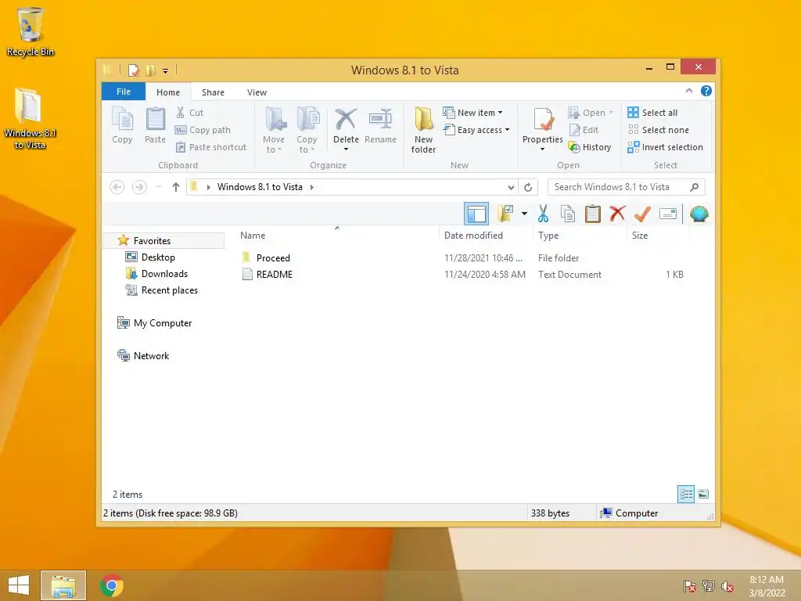Click Select none
Screen dimensions: 801x601
point(659,130)
